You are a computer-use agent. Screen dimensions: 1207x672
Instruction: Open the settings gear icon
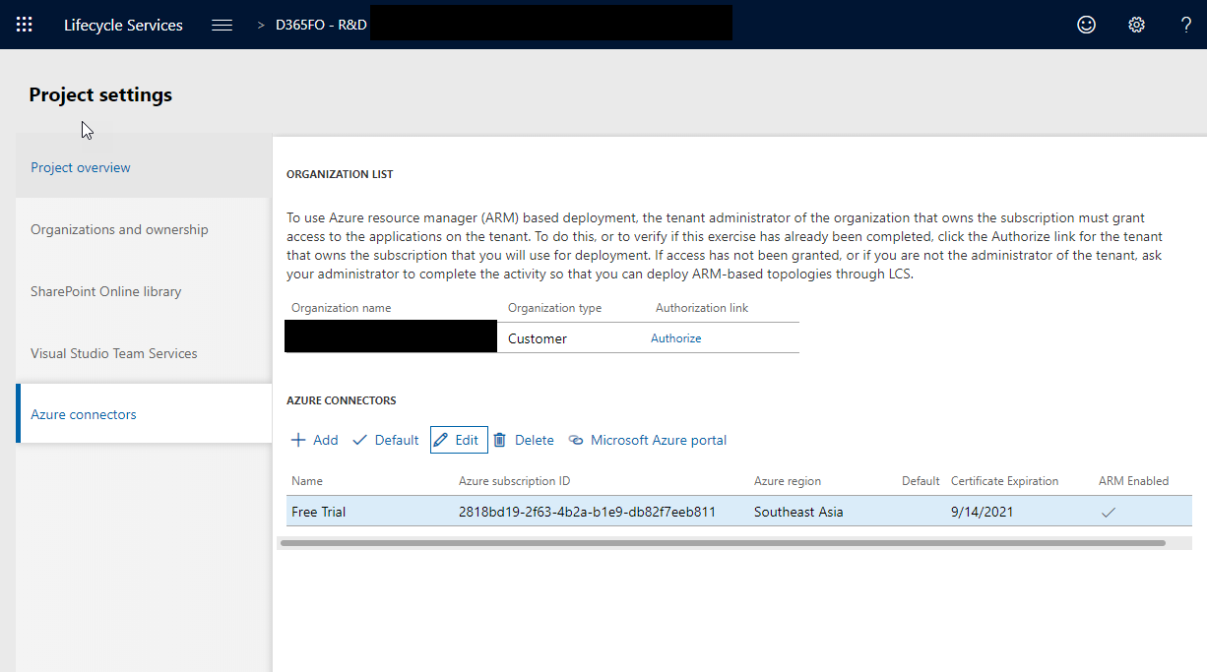1136,25
